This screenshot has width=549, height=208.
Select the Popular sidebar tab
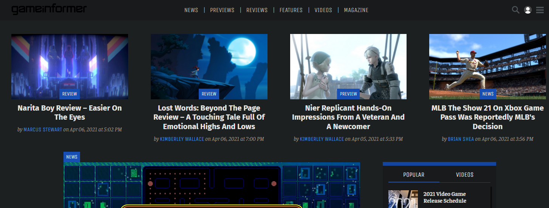414,175
